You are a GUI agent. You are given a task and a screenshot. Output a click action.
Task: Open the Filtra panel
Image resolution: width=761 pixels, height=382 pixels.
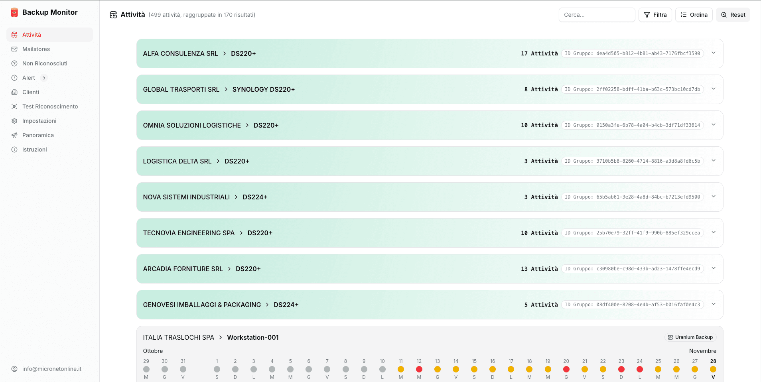(x=655, y=14)
